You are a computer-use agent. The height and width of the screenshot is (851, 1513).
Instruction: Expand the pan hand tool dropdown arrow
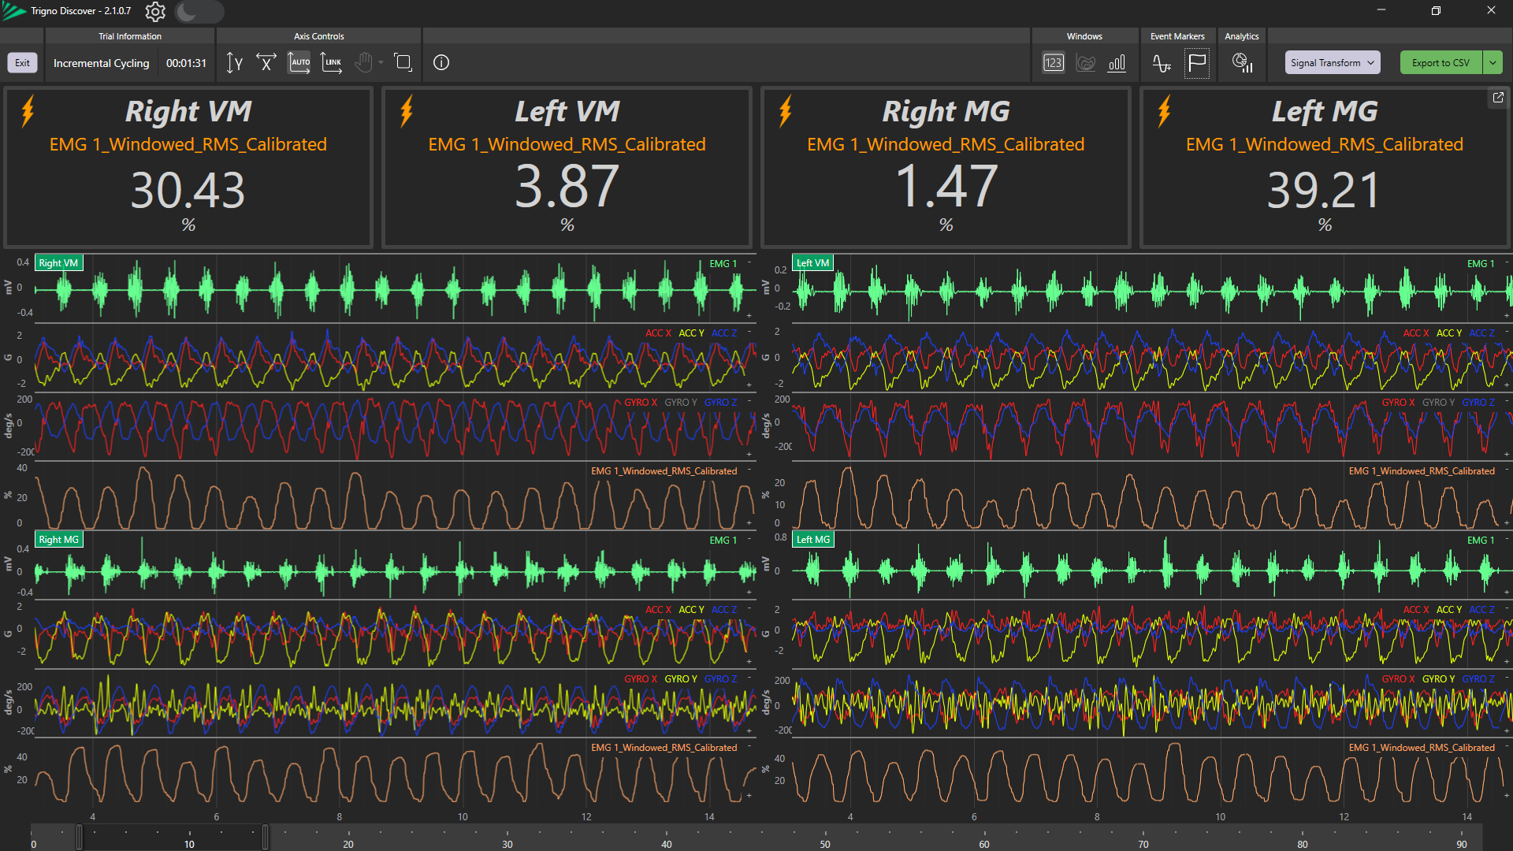point(381,63)
